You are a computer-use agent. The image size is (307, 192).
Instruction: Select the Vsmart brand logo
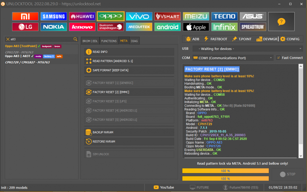pyautogui.click(x=168, y=16)
